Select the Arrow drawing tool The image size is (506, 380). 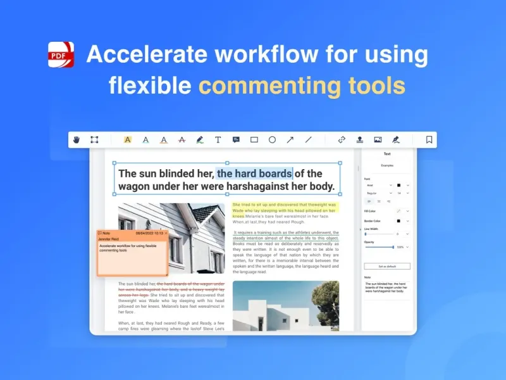[x=290, y=139]
